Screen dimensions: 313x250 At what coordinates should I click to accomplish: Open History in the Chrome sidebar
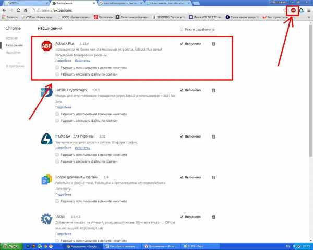(x=11, y=38)
